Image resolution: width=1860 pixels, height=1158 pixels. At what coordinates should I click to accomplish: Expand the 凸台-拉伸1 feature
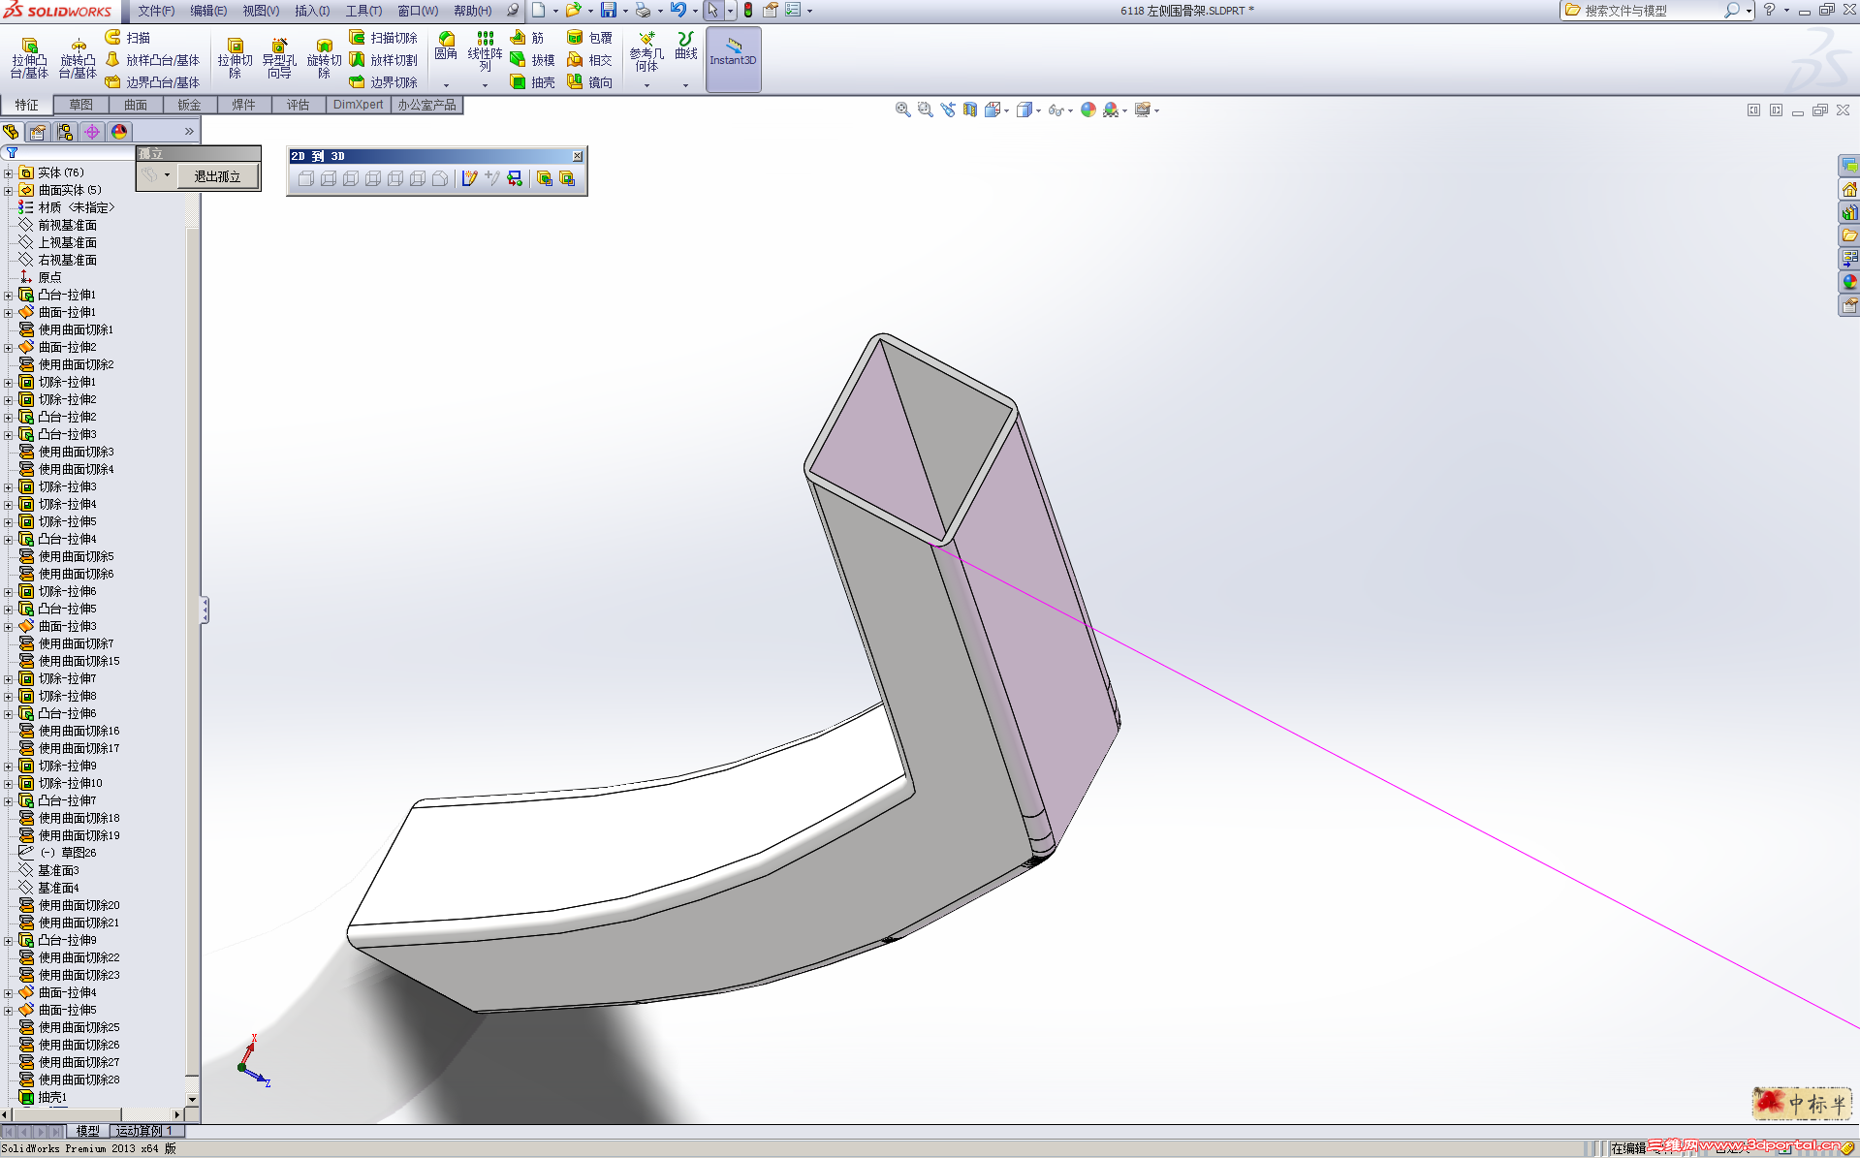(x=9, y=296)
